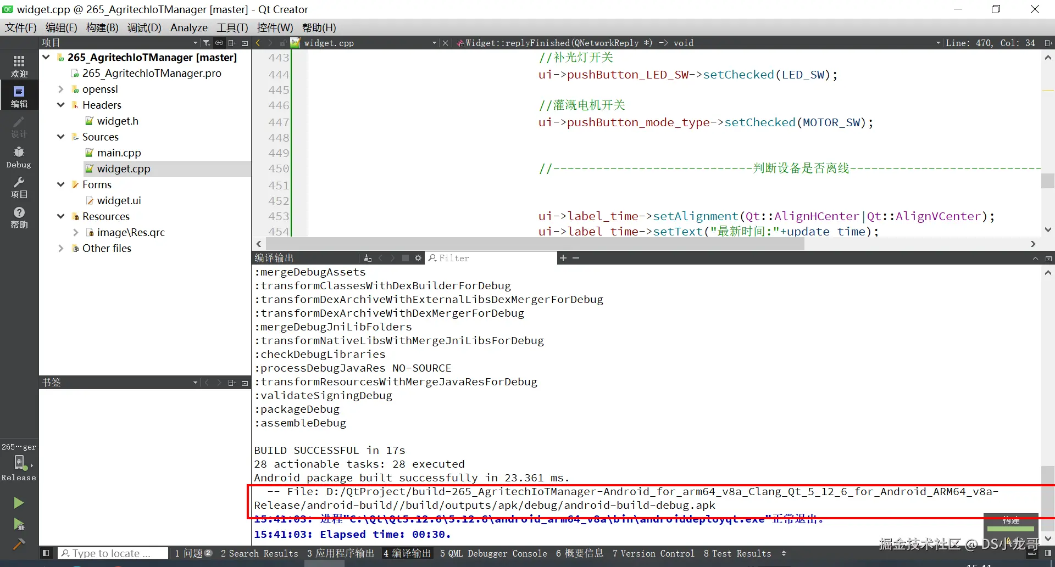
Task: Open the 项目 (Projects) mode with wrench icon
Action: pos(19,187)
